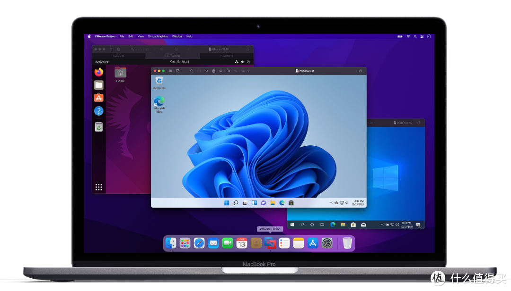The image size is (511, 291).
Task: Open the File menu
Action: [x=122, y=36]
